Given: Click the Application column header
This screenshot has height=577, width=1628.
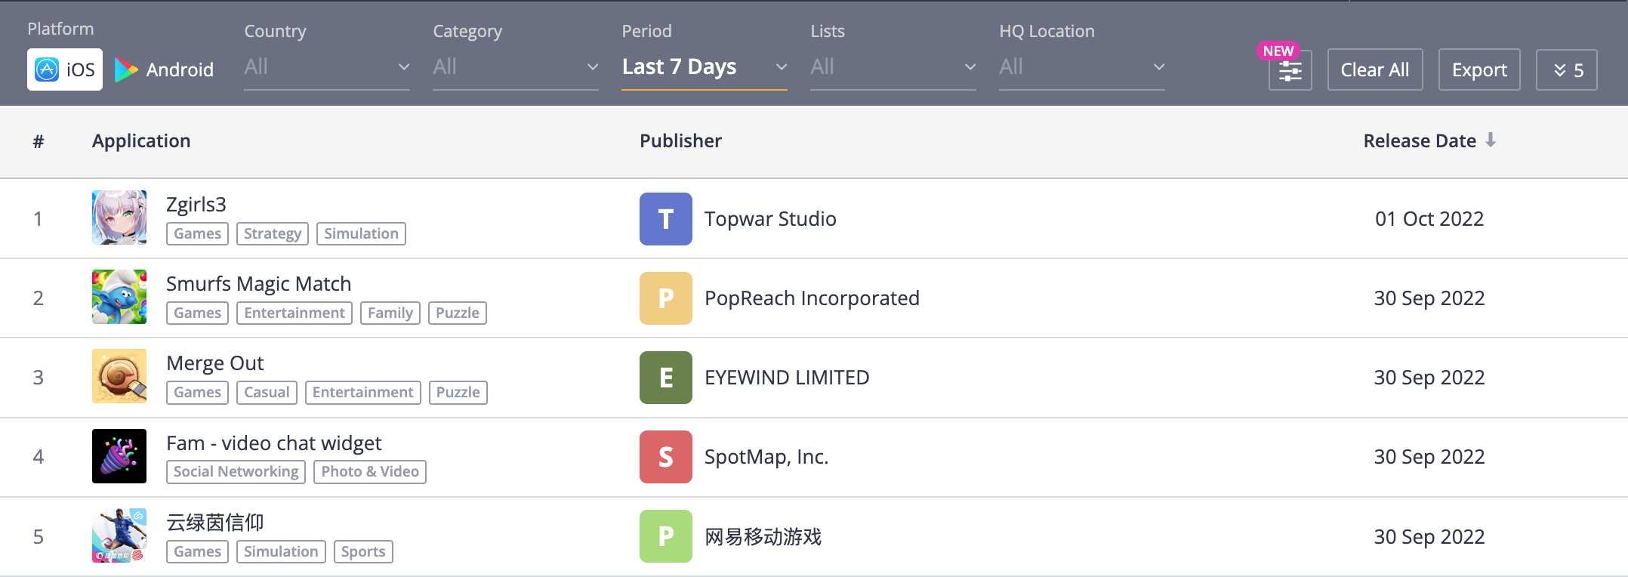Looking at the screenshot, I should (141, 140).
